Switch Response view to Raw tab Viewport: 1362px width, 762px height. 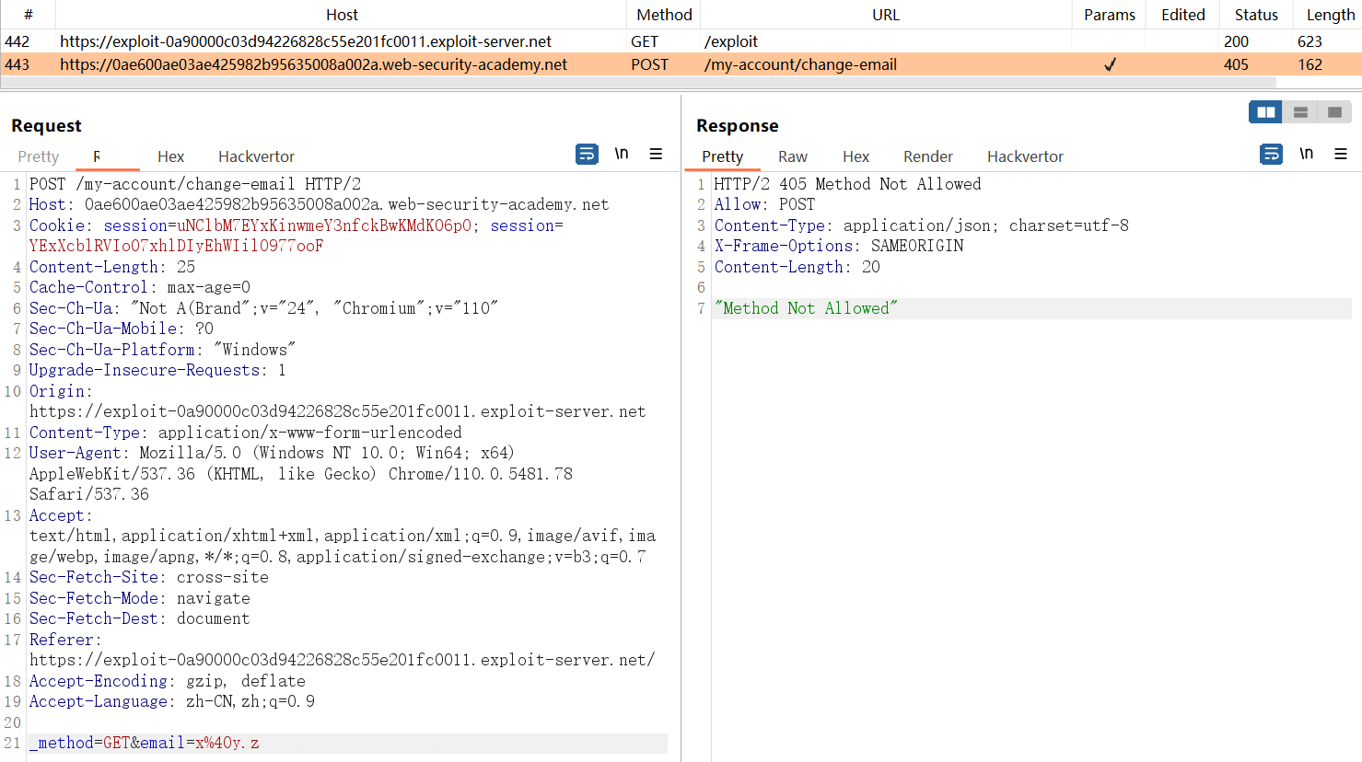click(792, 156)
